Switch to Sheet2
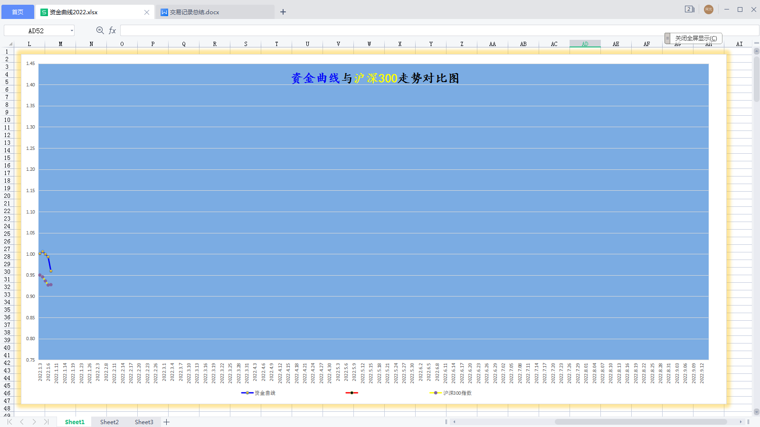This screenshot has height=427, width=760. coord(109,421)
